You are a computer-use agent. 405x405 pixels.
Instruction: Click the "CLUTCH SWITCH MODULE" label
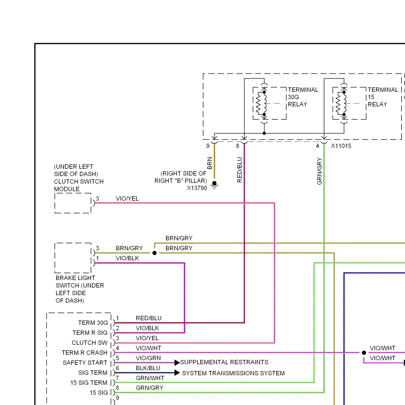[79, 185]
